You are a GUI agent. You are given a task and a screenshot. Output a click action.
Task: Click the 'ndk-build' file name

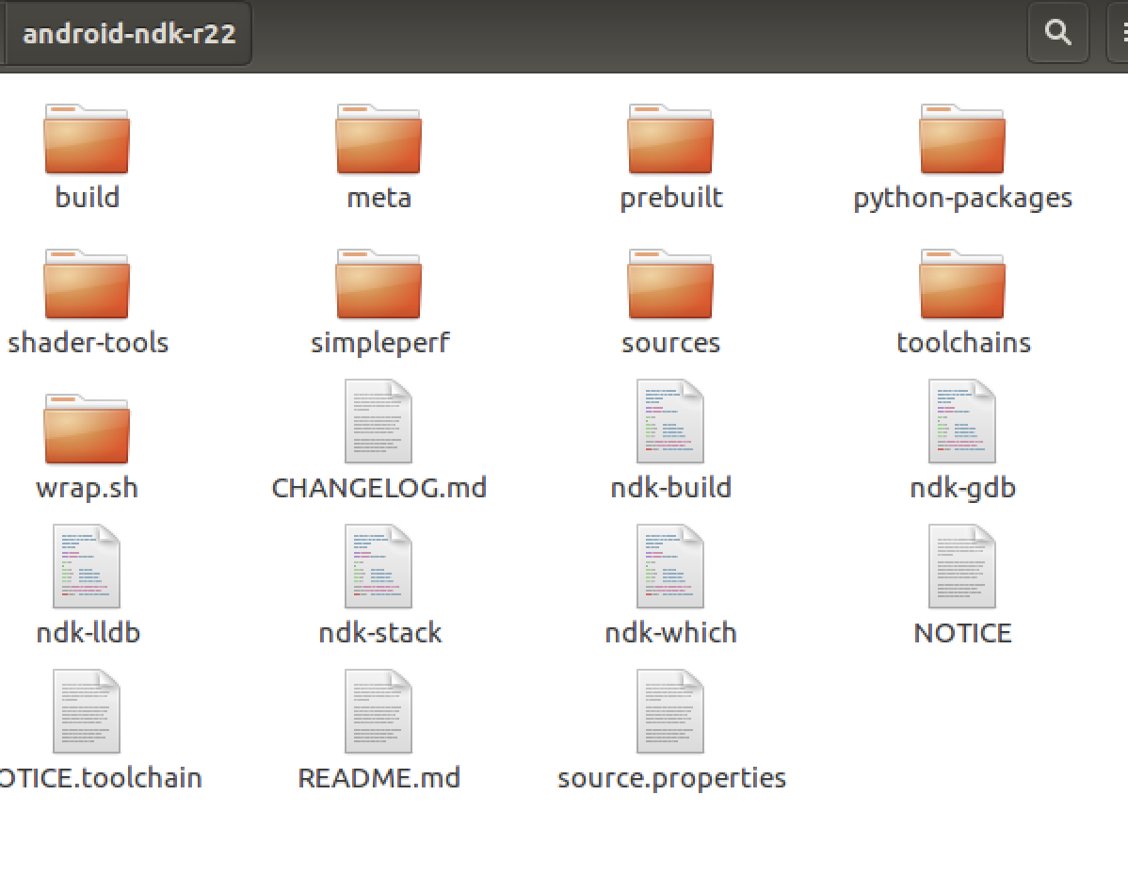[670, 488]
